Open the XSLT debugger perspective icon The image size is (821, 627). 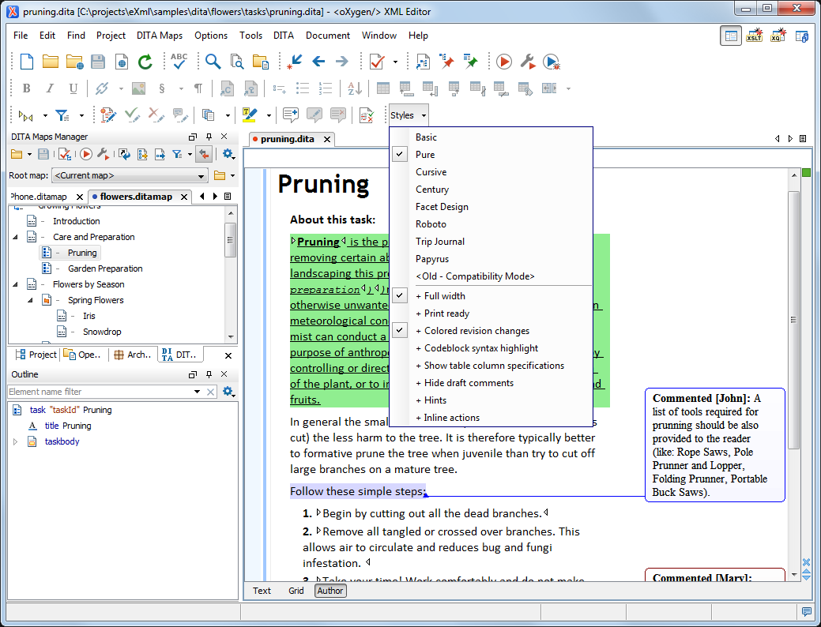pos(754,36)
